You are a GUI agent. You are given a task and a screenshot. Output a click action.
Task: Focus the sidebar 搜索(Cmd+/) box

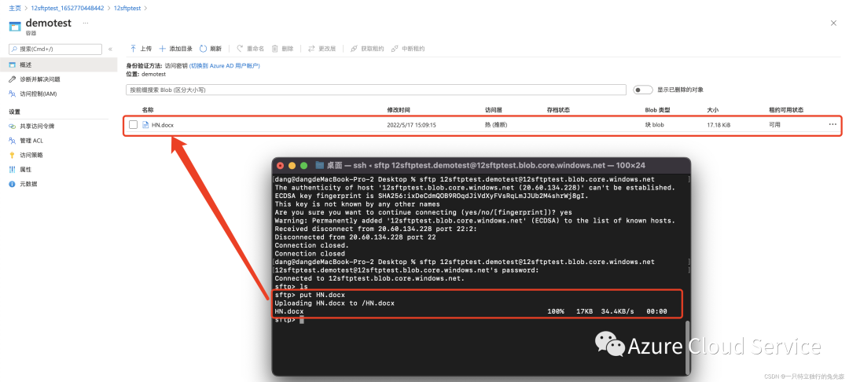coord(55,50)
